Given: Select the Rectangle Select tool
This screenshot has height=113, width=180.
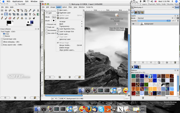Looking at the screenshot, I should (2, 10).
